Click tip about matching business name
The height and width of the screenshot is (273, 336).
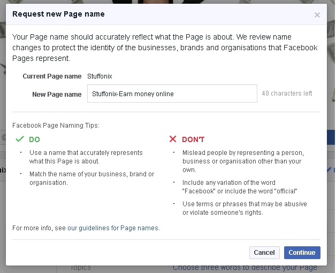91,178
